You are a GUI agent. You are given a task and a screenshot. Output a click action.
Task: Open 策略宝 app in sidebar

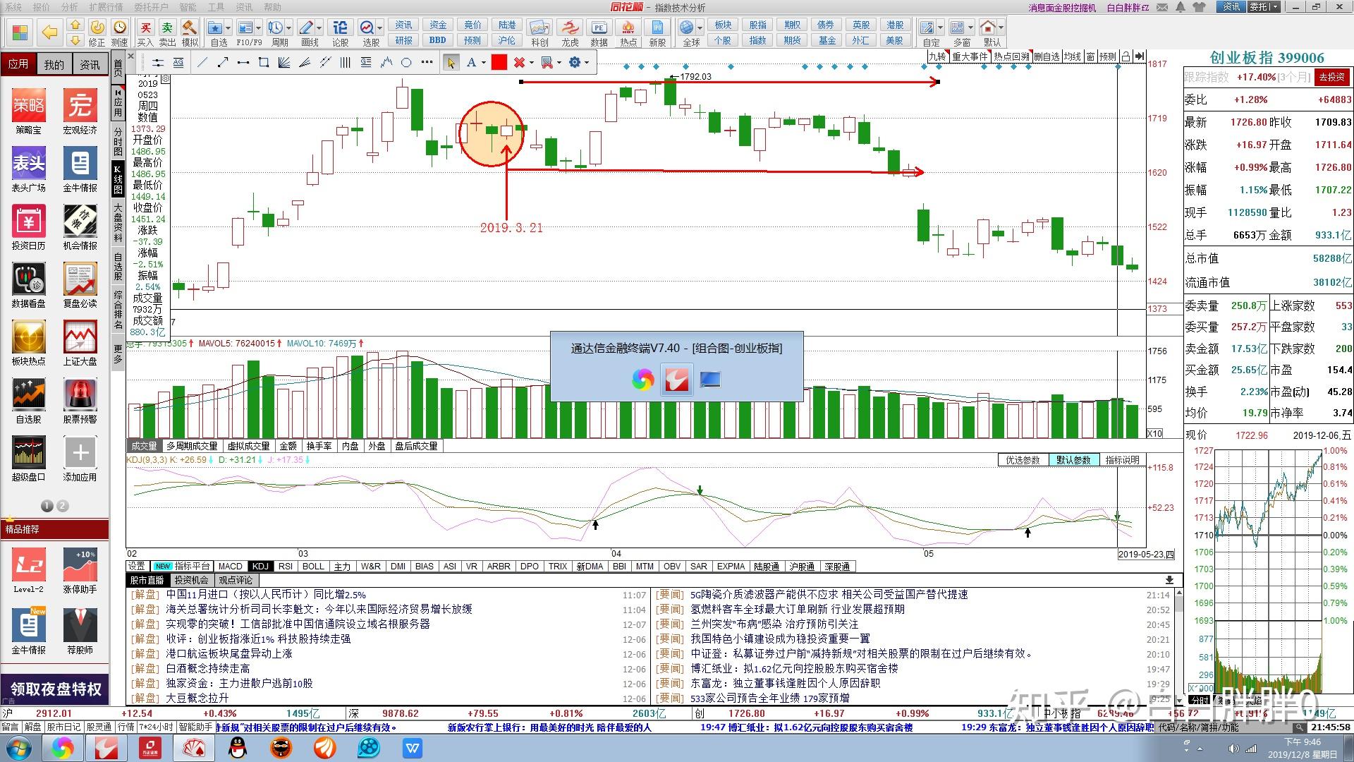tap(28, 111)
